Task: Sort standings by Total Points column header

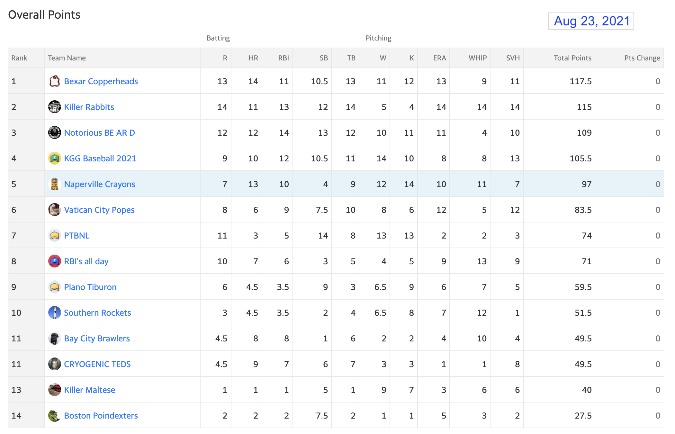Action: pos(572,58)
